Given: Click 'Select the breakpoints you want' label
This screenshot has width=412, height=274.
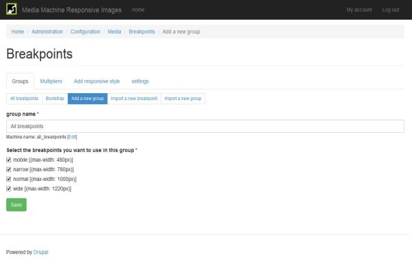Looking at the screenshot, I should click(70, 150).
